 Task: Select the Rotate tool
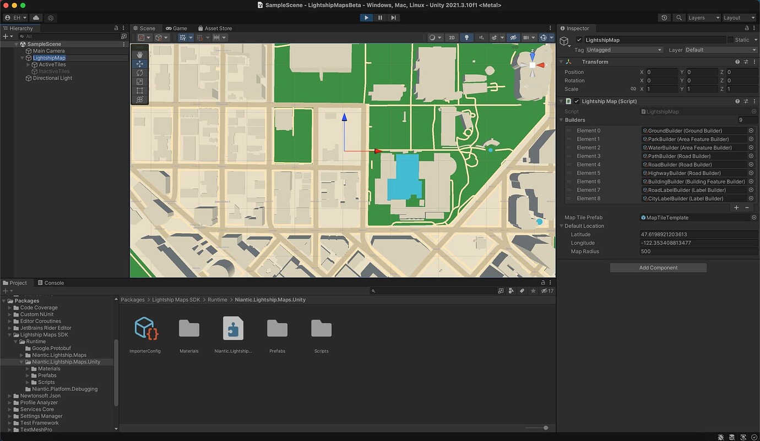click(140, 73)
